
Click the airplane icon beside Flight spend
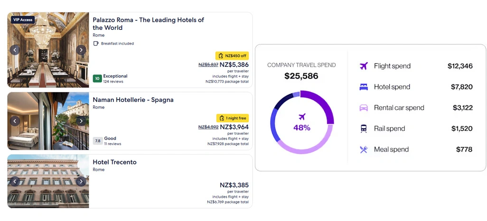tap(364, 66)
